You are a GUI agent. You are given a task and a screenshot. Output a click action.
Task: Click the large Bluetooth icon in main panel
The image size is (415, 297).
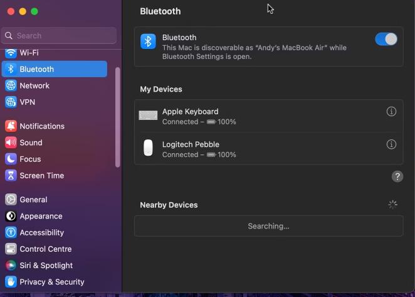[148, 41]
